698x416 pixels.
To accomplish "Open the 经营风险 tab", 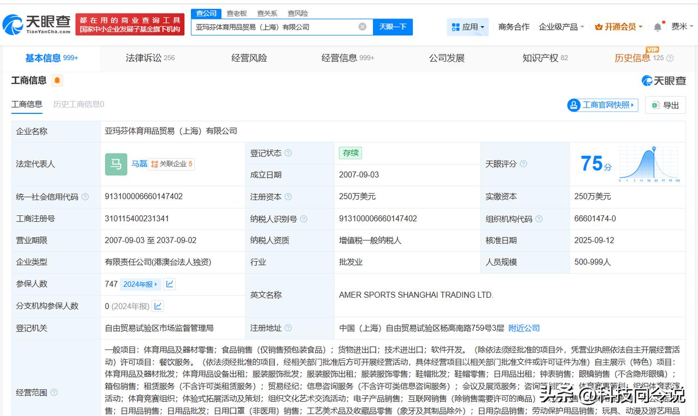I will (x=249, y=58).
